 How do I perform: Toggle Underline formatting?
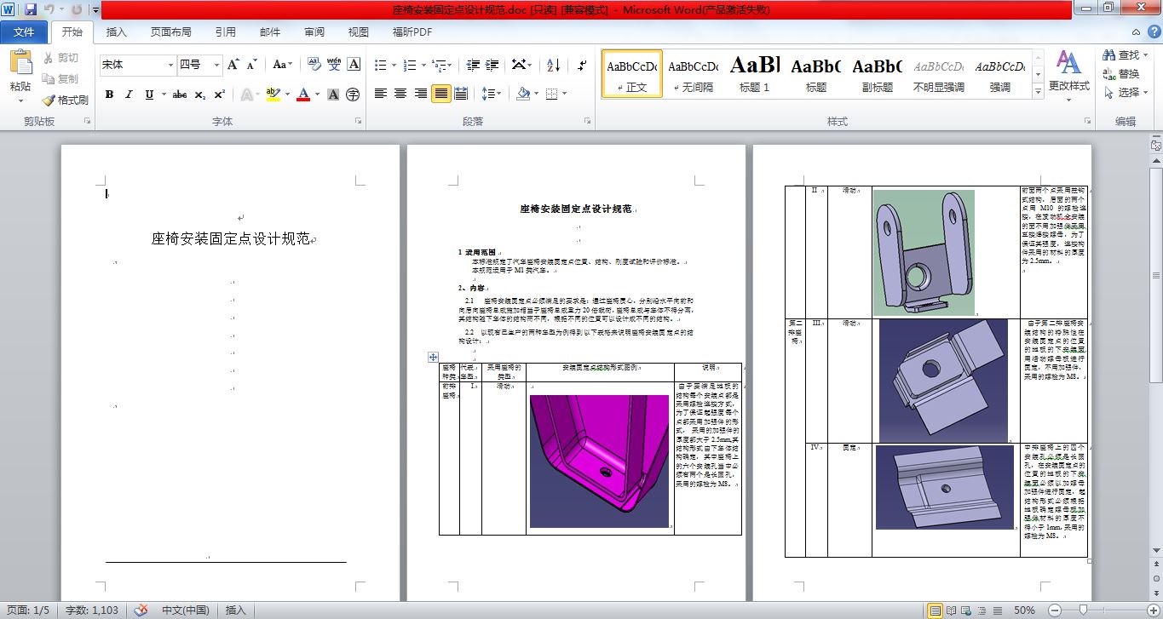coord(150,95)
